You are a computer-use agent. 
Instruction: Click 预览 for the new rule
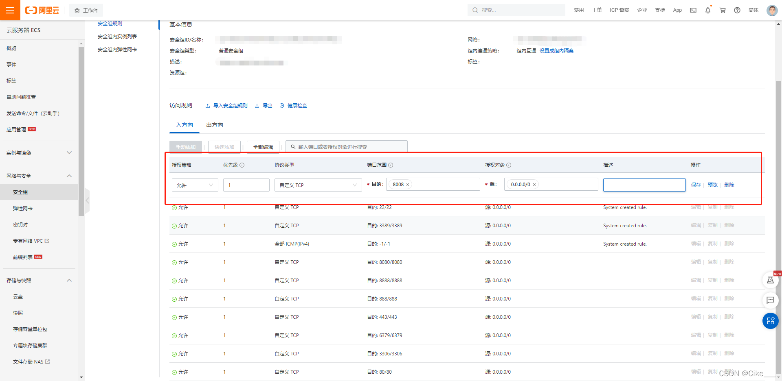tap(713, 185)
